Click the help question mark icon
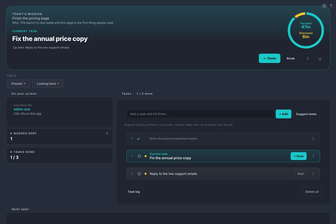336x224 pixels. click(x=331, y=6)
